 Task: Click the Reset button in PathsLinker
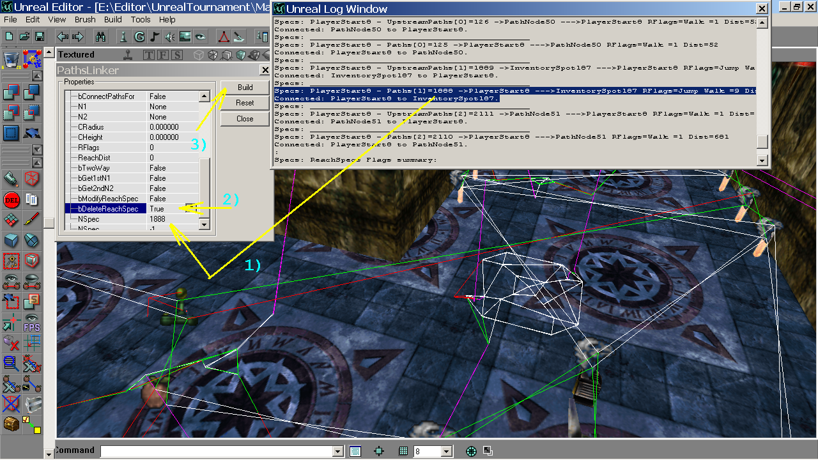click(245, 103)
